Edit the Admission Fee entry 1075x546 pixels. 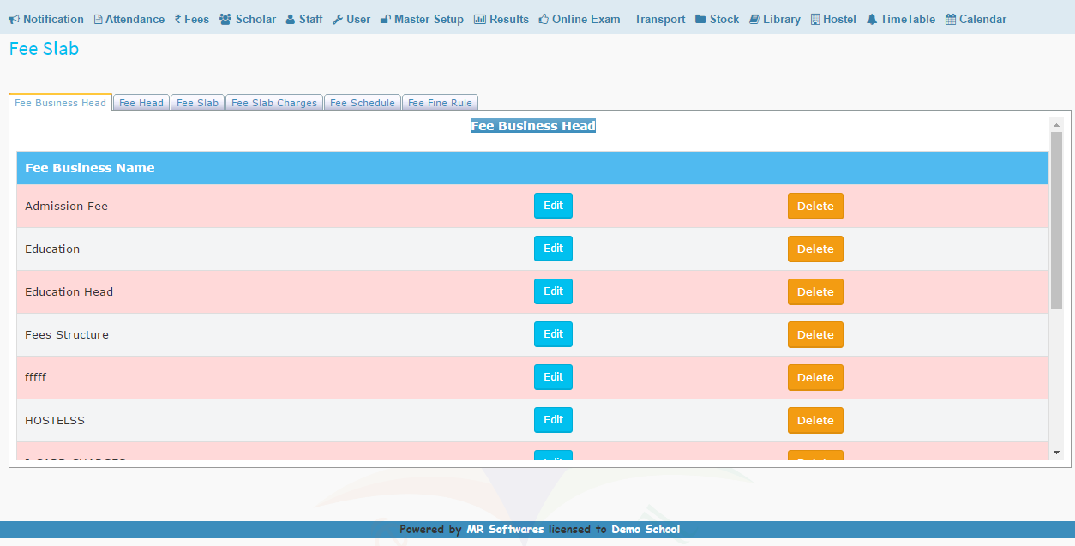pyautogui.click(x=553, y=206)
